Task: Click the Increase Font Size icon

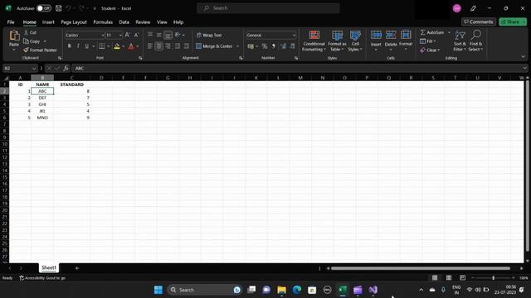Action: 127,35
